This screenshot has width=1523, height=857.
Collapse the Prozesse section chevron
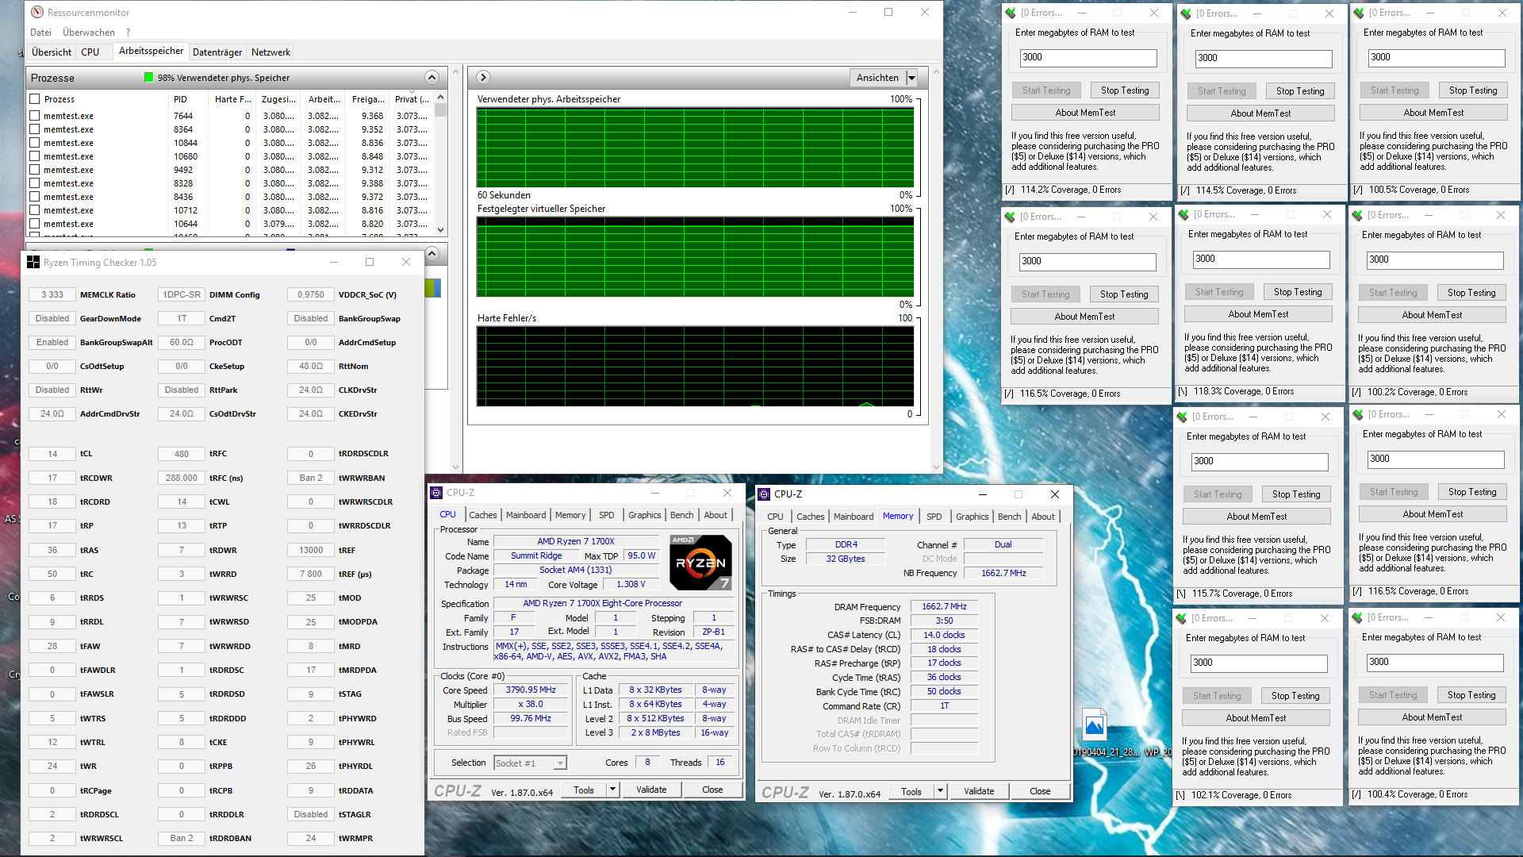pyautogui.click(x=432, y=77)
